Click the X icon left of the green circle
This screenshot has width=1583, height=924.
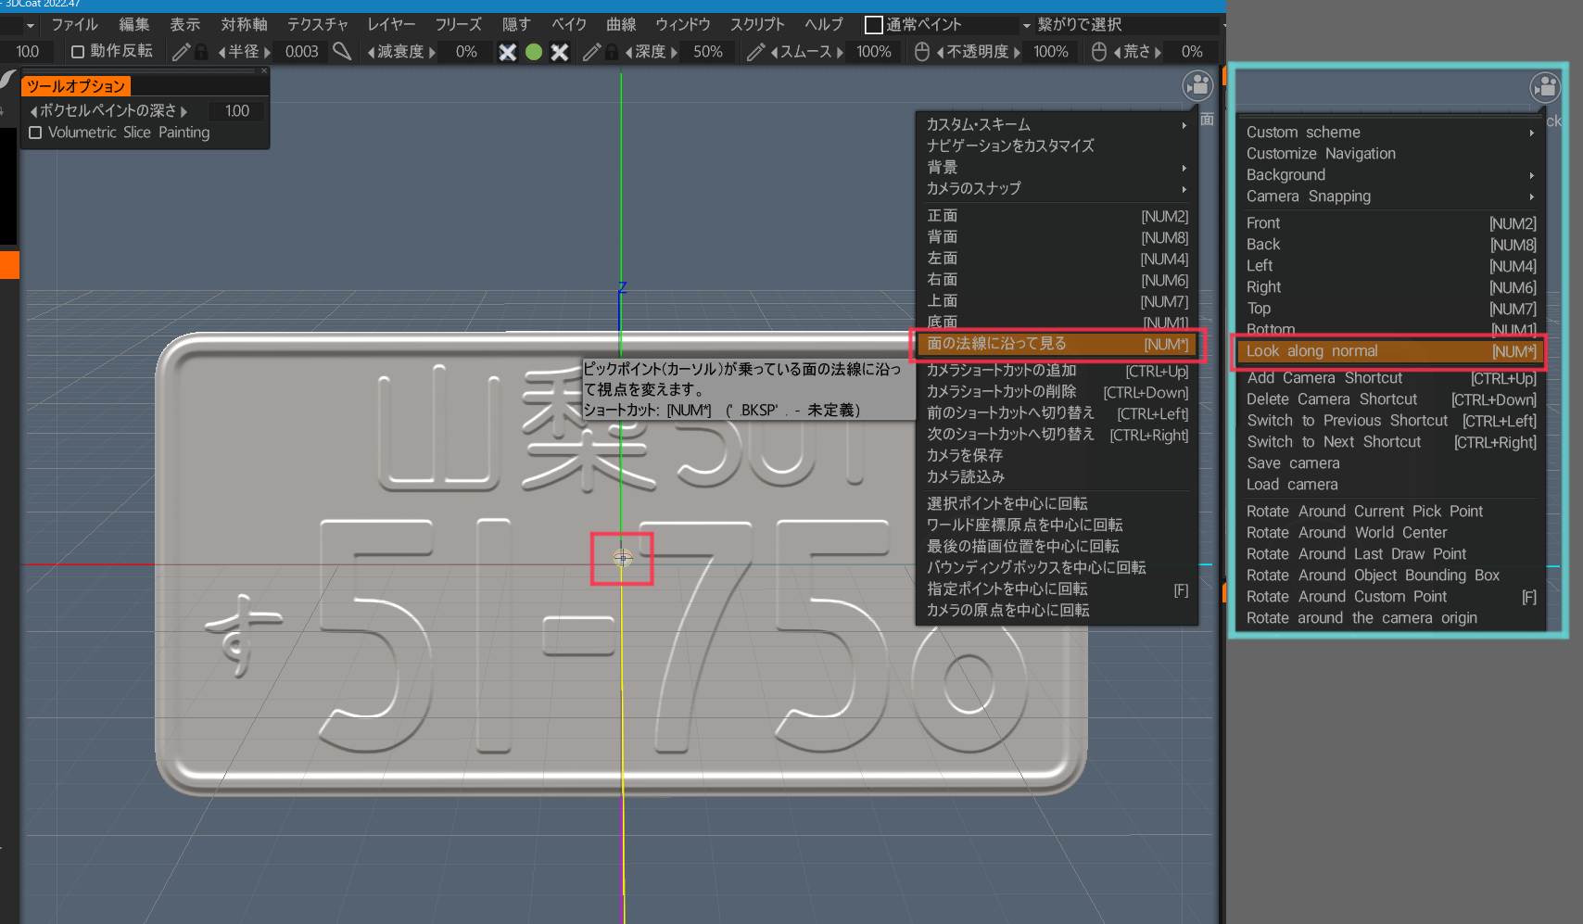pyautogui.click(x=507, y=52)
